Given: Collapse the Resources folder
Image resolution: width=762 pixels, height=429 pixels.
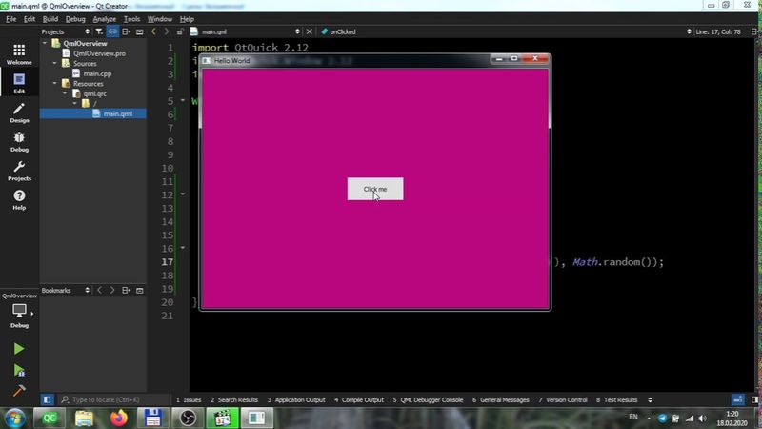Looking at the screenshot, I should tap(55, 84).
